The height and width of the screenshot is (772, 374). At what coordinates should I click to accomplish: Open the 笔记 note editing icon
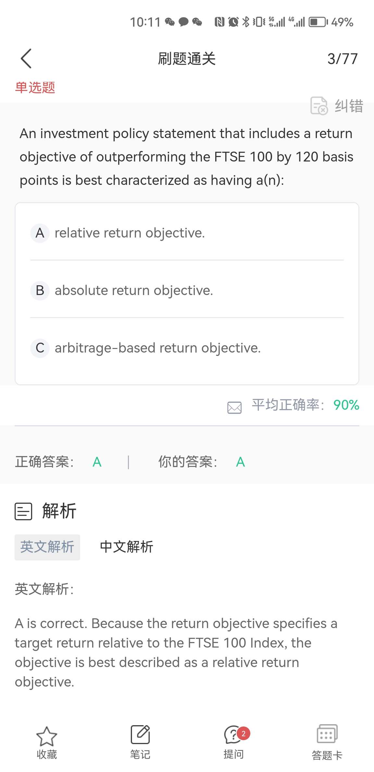point(140,734)
